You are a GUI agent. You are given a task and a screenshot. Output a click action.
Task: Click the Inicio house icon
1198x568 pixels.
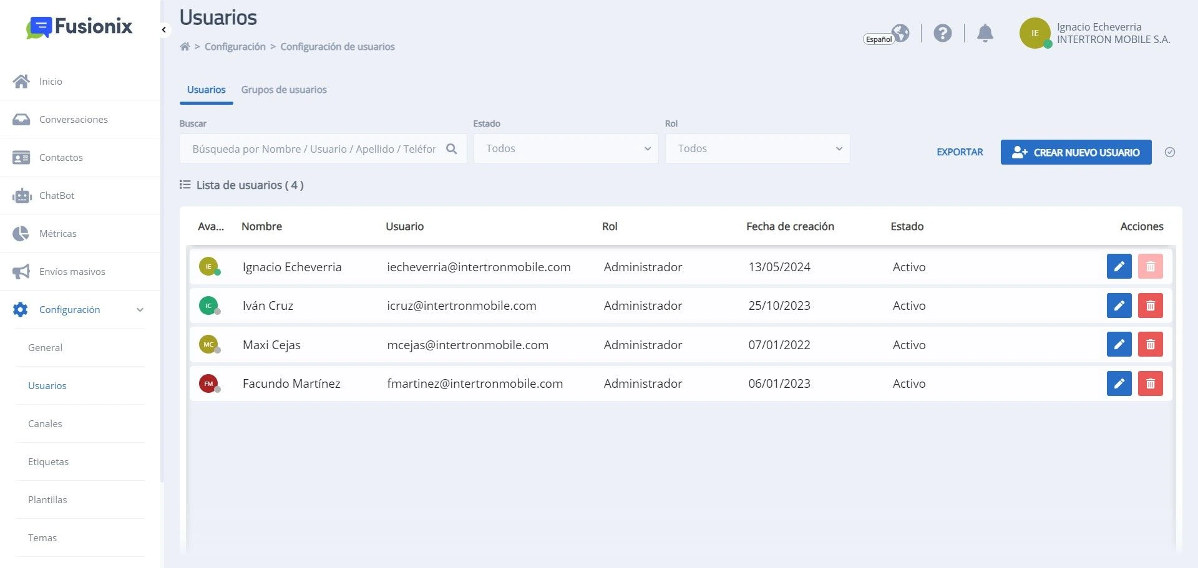pyautogui.click(x=21, y=81)
